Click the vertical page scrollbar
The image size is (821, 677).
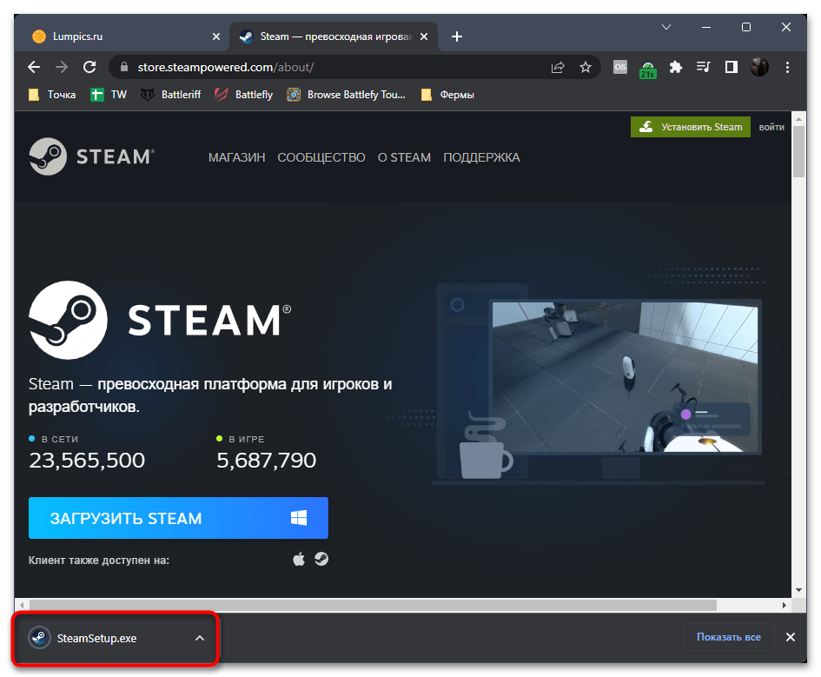[x=798, y=152]
